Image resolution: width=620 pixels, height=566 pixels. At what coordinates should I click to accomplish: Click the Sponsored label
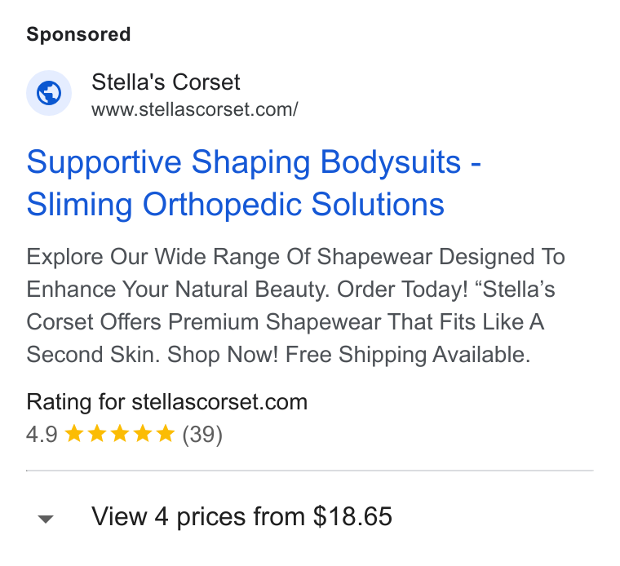pos(78,34)
